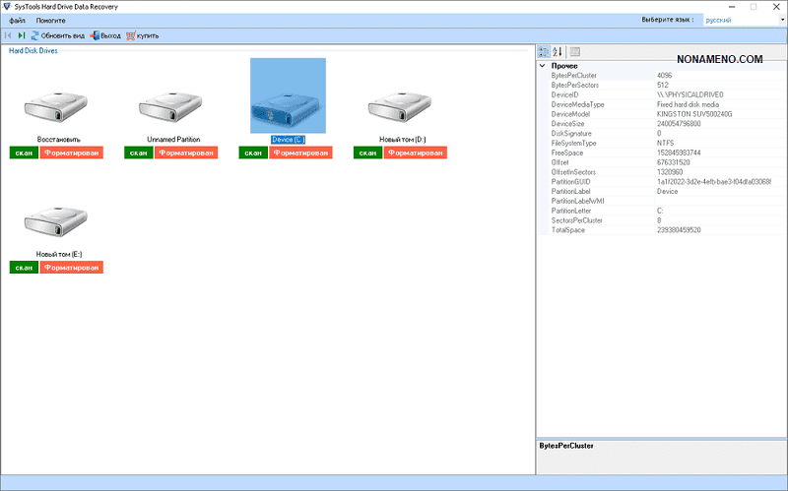Click скан button under Новый том (E:)
Screen dimensions: 788x491
coord(25,268)
